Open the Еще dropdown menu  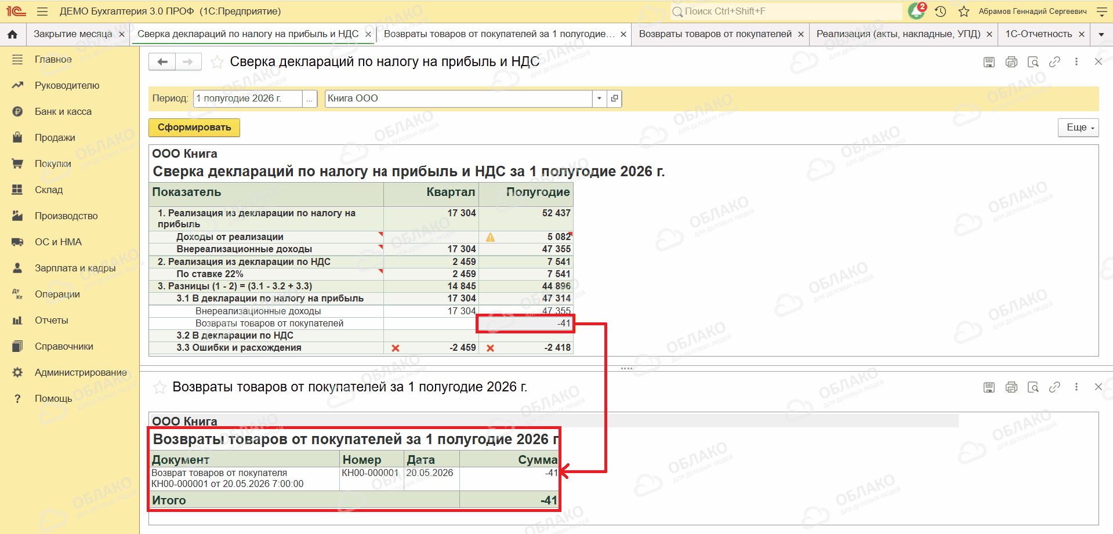point(1078,128)
